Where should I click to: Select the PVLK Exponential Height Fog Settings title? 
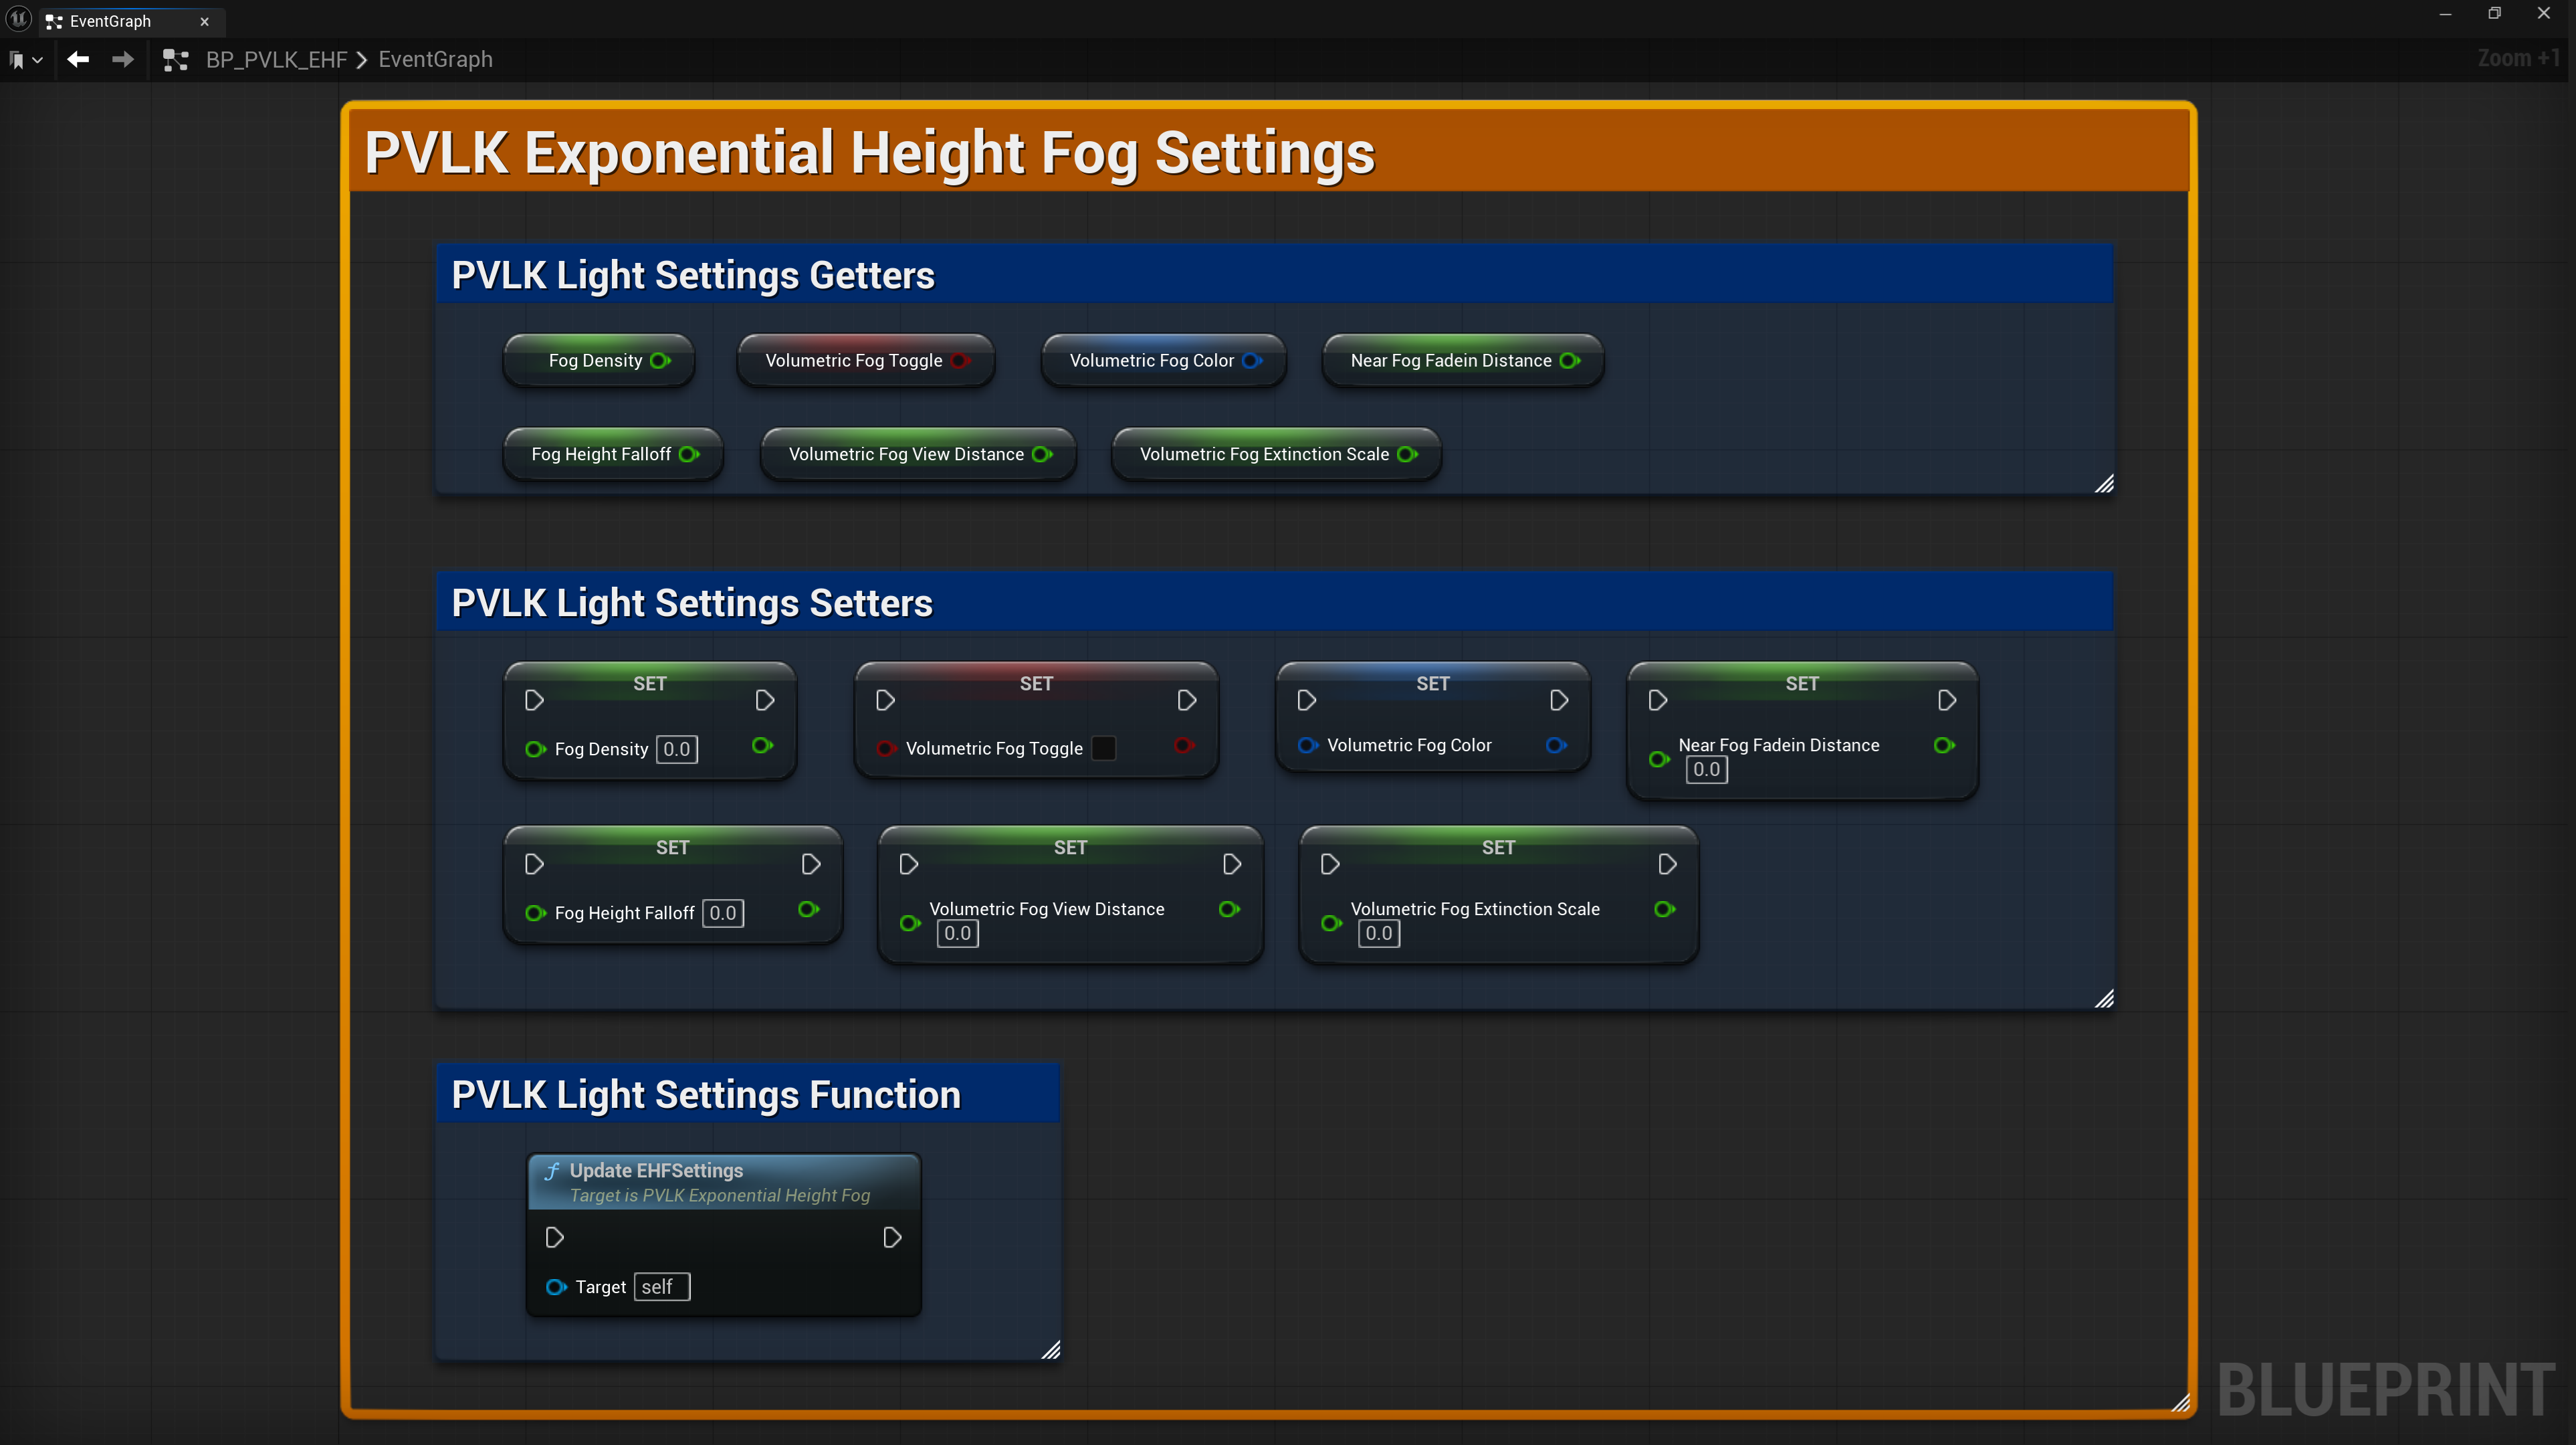tap(870, 153)
